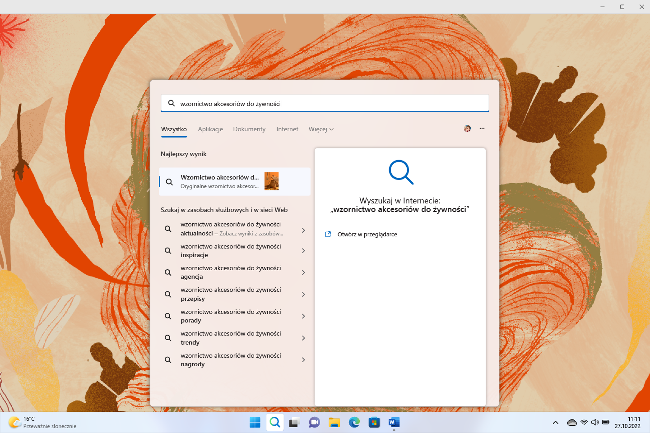Show hidden system tray icons
Screen dimensions: 650x433
click(556, 423)
